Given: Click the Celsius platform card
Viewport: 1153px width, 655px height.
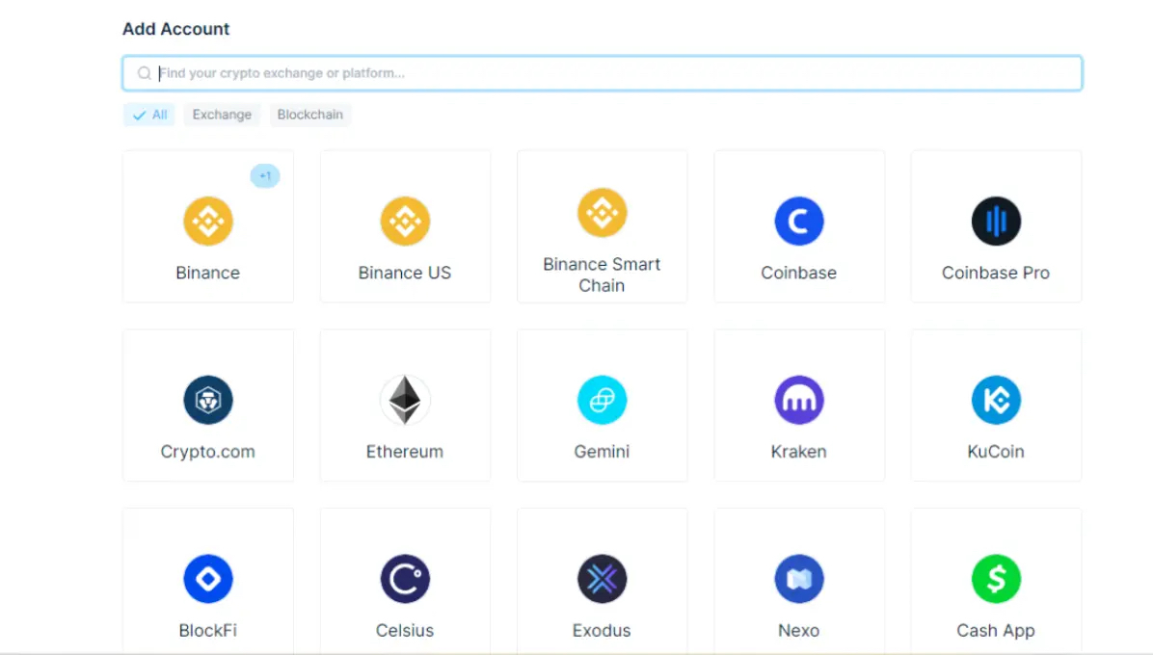Looking at the screenshot, I should (405, 578).
